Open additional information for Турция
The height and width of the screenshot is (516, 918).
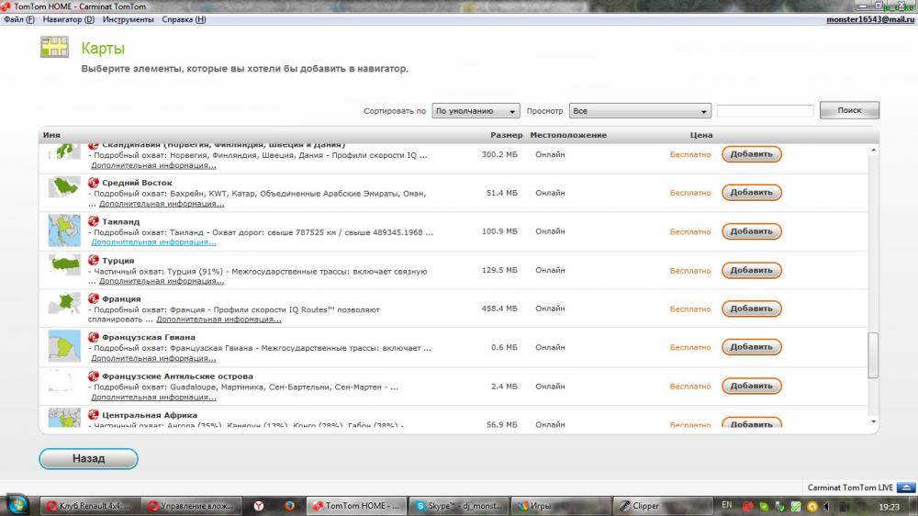pyautogui.click(x=162, y=281)
